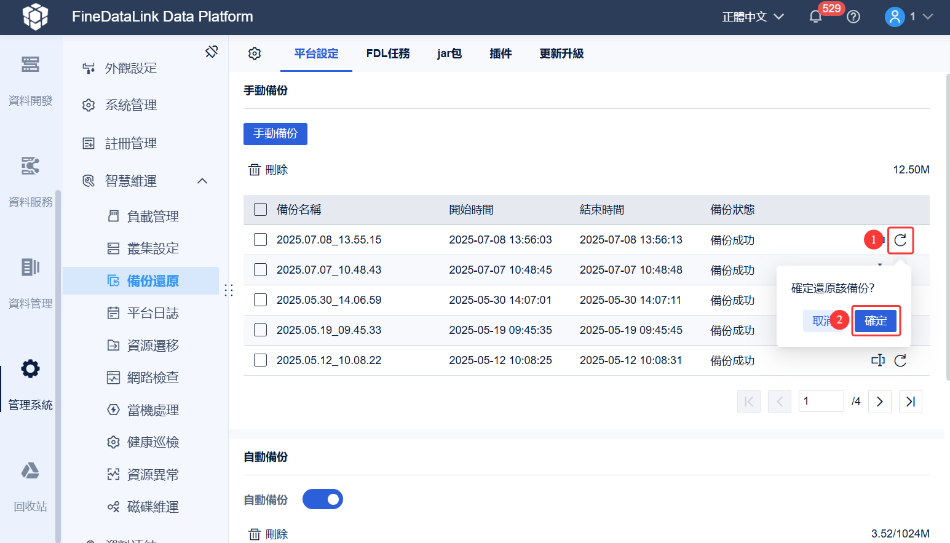Cancel the restore confirmation popup
The height and width of the screenshot is (543, 950).
pos(822,321)
